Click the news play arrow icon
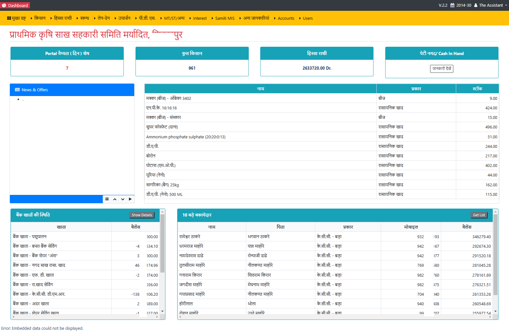The height and width of the screenshot is (331, 509). [130, 199]
